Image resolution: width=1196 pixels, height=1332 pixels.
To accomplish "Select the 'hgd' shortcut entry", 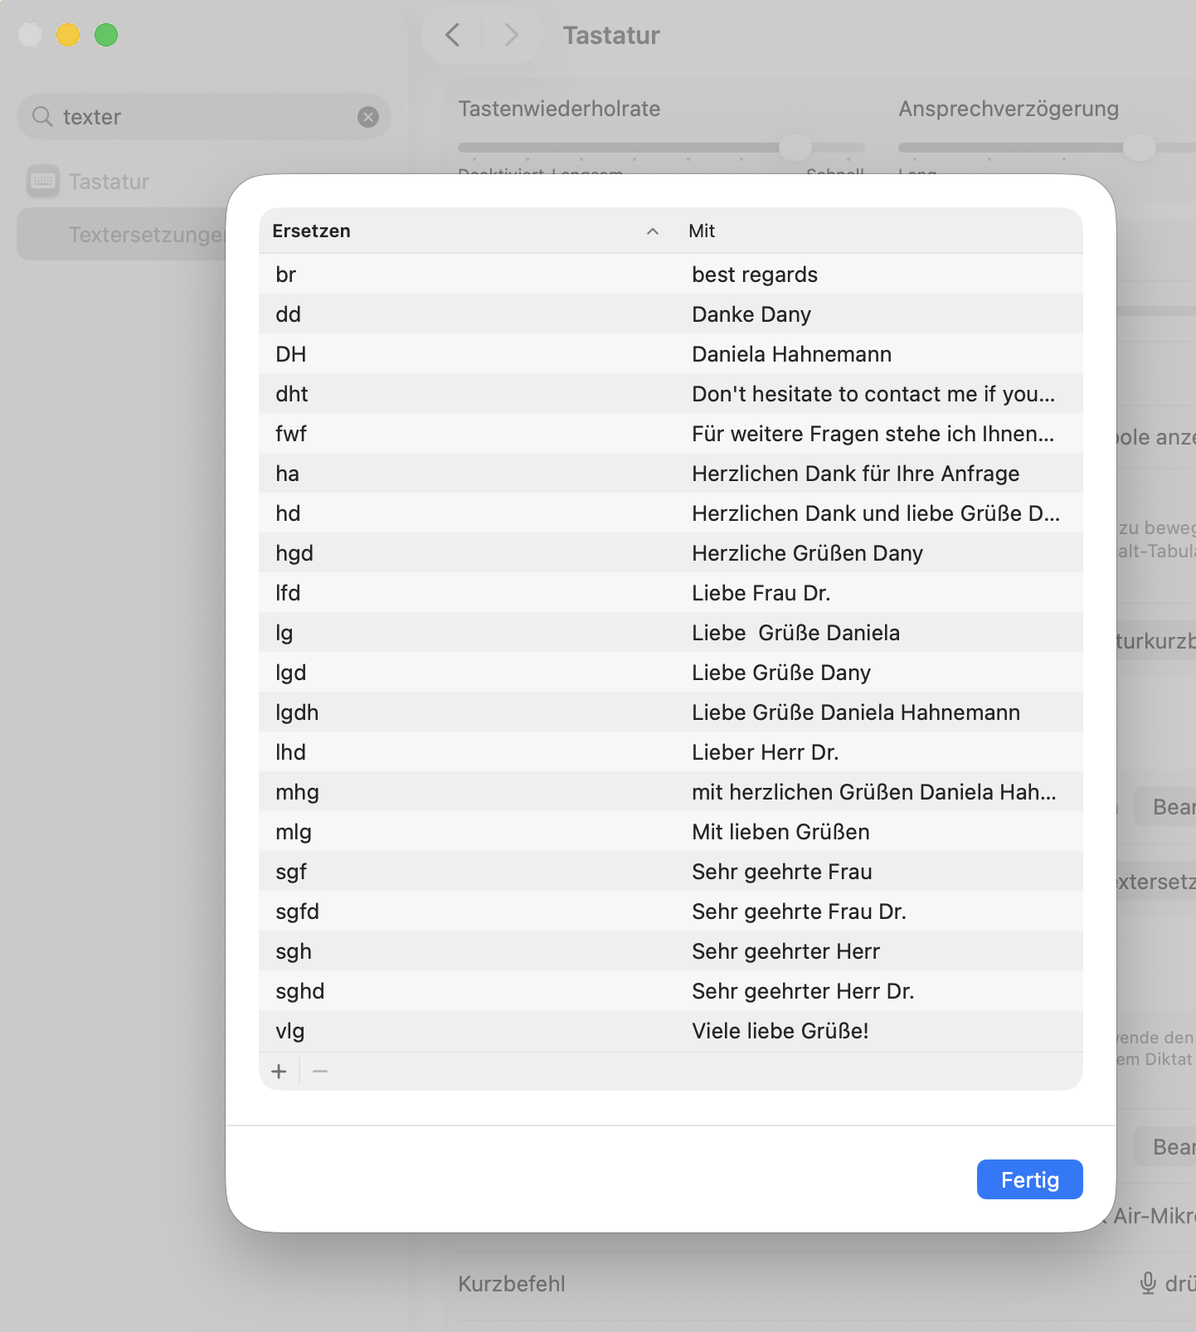I will coord(294,553).
